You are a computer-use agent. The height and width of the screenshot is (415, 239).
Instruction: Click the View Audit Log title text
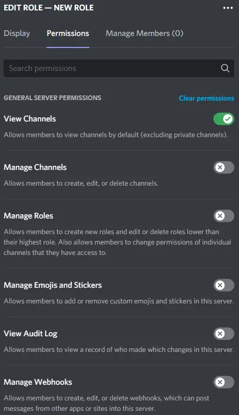[x=30, y=334]
